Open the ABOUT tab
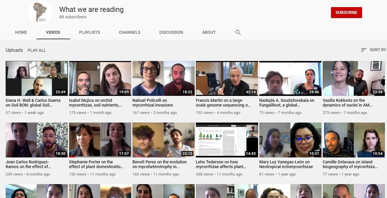Image resolution: width=387 pixels, height=198 pixels. pyautogui.click(x=209, y=32)
